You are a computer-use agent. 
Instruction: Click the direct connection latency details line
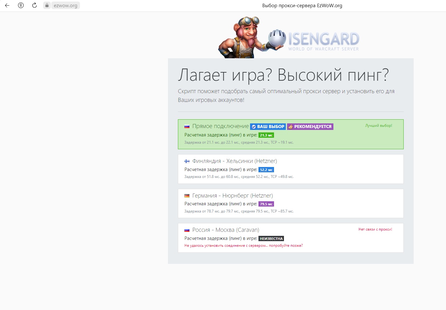[239, 142]
